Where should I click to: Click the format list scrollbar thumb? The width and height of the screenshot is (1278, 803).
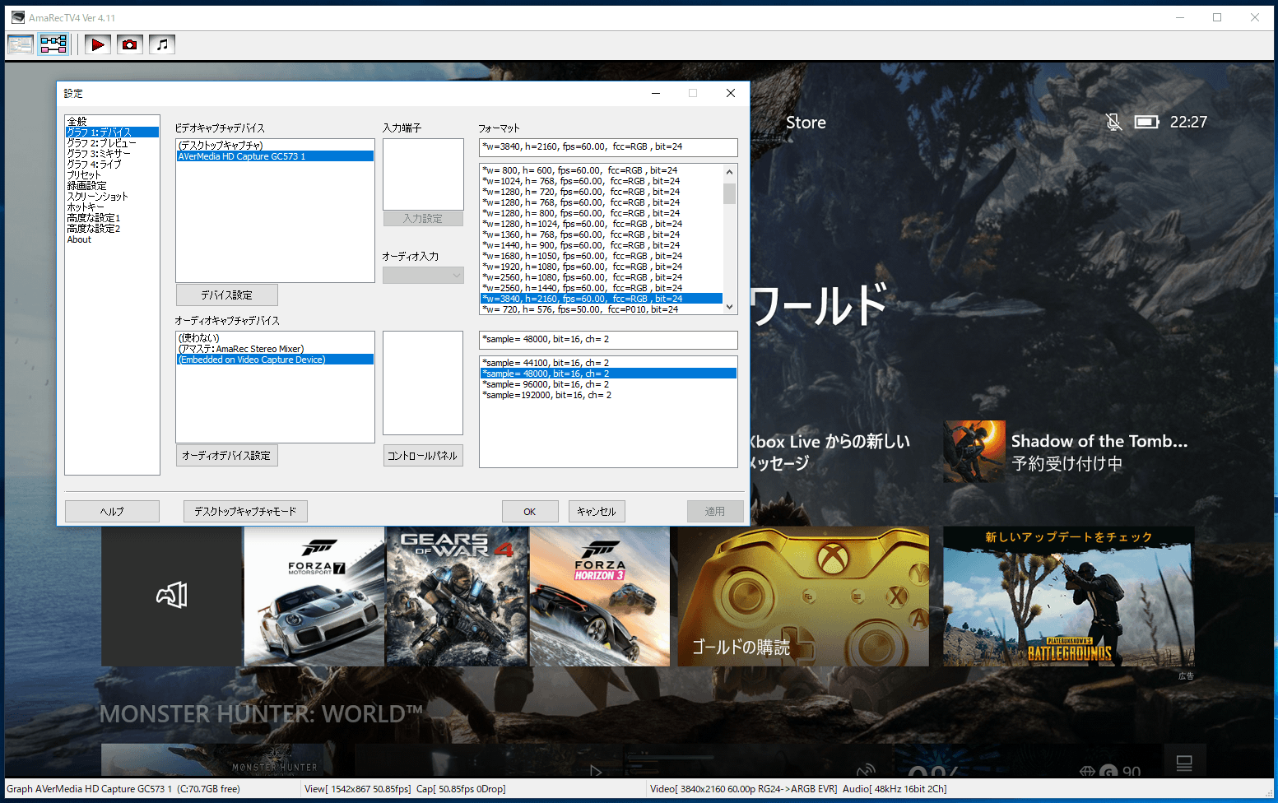pos(729,193)
